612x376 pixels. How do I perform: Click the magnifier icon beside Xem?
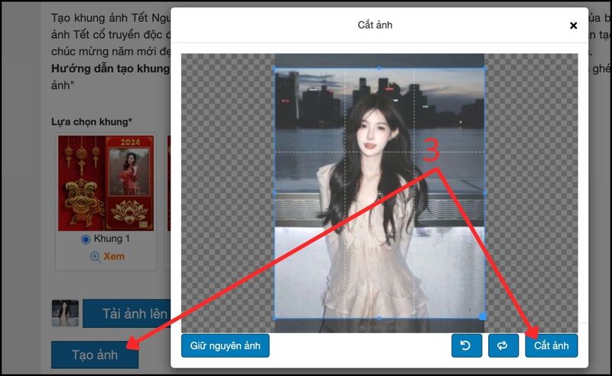click(95, 257)
